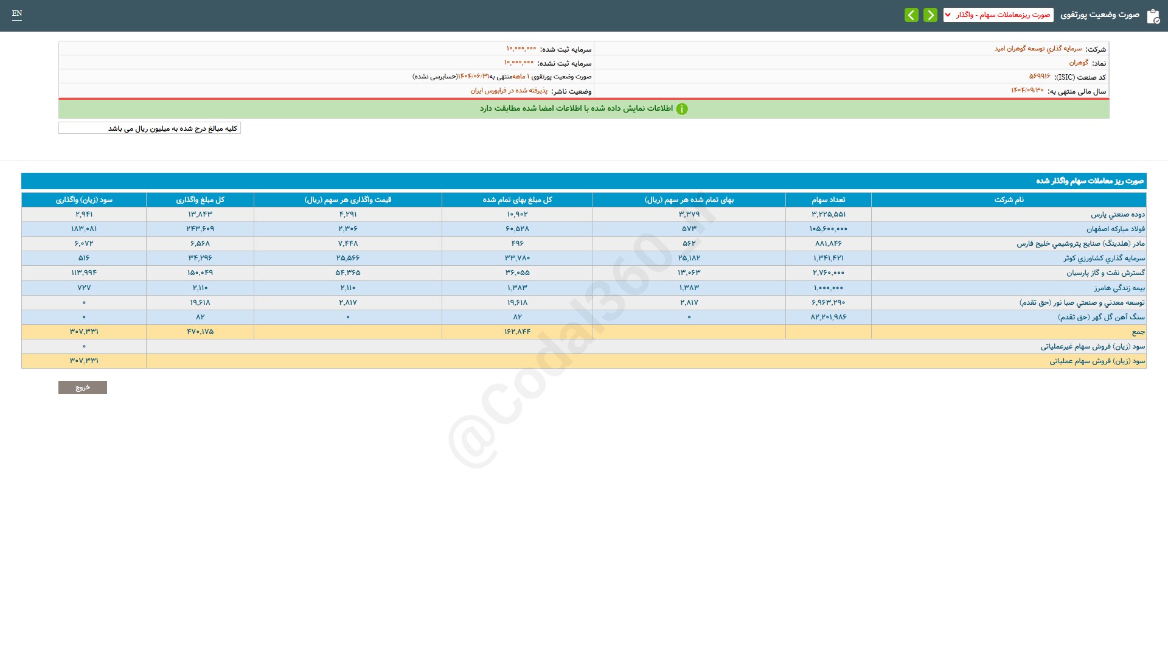Switch language via the EN link
The width and height of the screenshot is (1168, 657).
tap(17, 13)
